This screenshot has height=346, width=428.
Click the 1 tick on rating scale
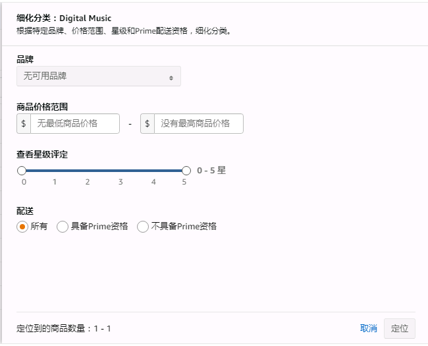(x=55, y=182)
